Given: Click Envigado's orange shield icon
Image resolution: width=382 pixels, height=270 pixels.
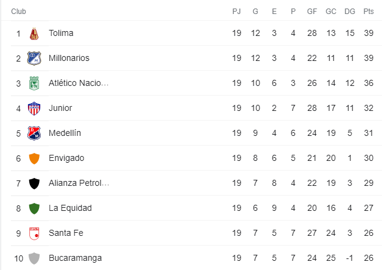Looking at the screenshot, I should 34,158.
